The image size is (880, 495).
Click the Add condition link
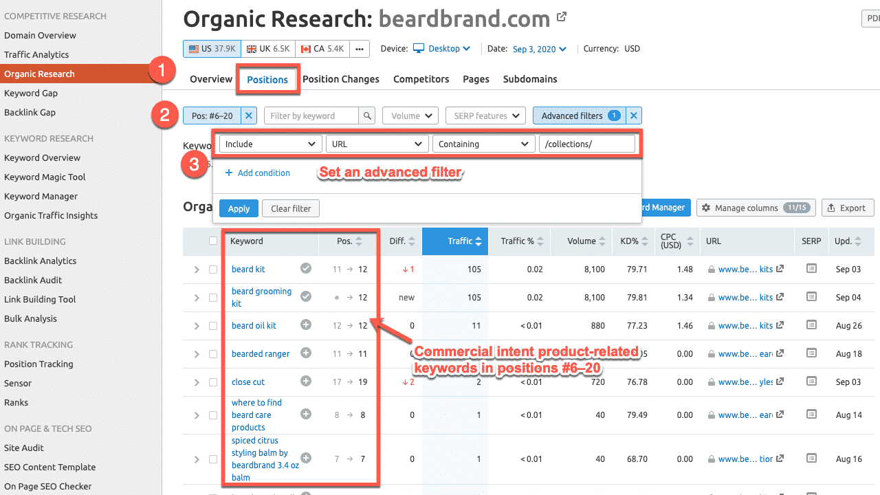tap(257, 173)
